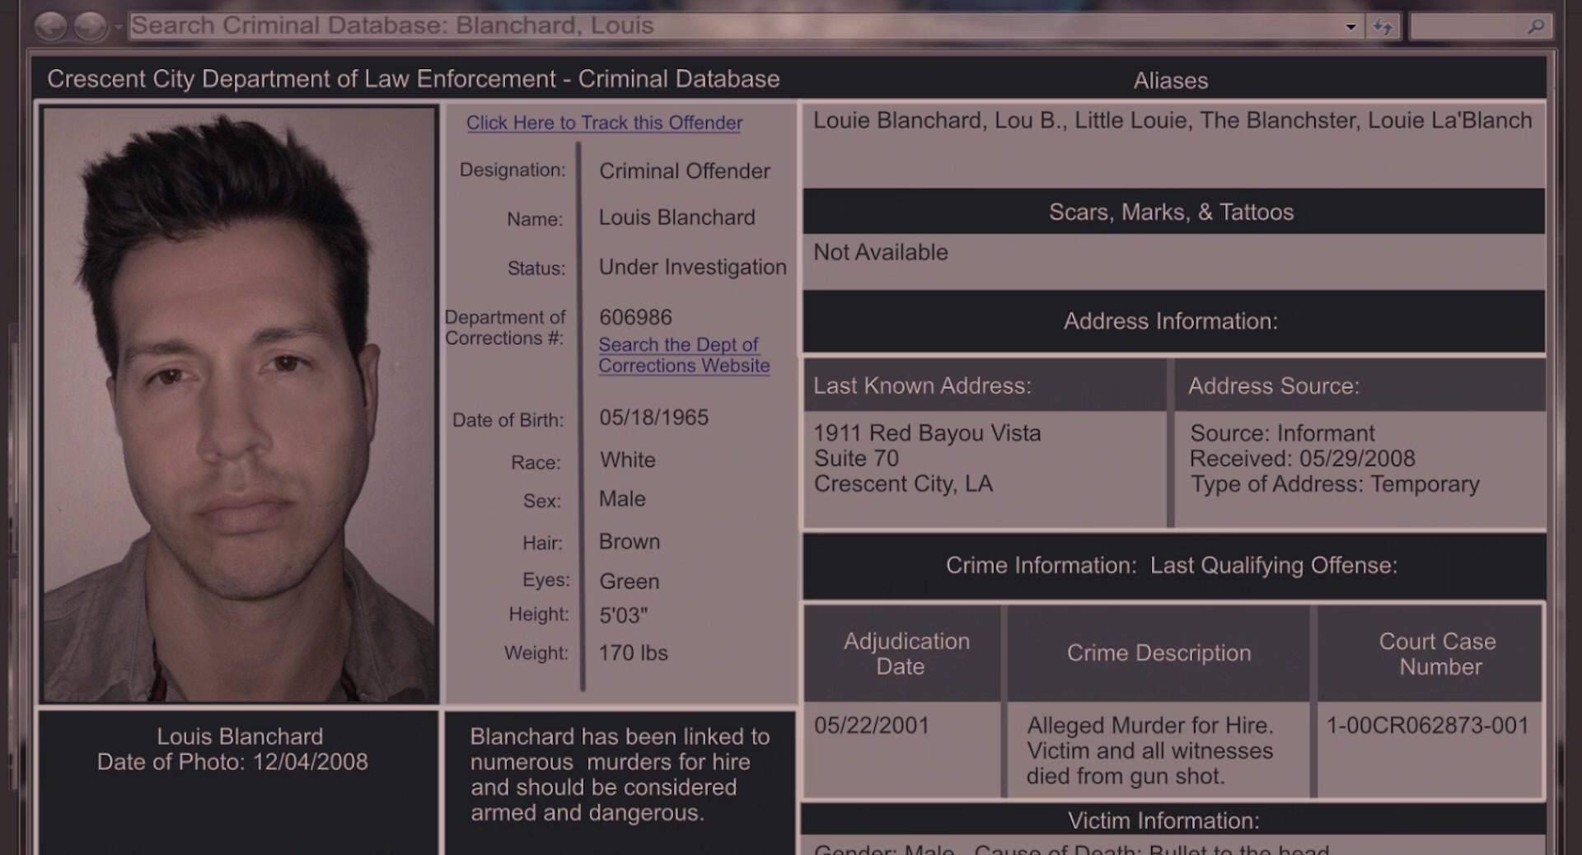Click the Last Known Address header cell

click(985, 385)
